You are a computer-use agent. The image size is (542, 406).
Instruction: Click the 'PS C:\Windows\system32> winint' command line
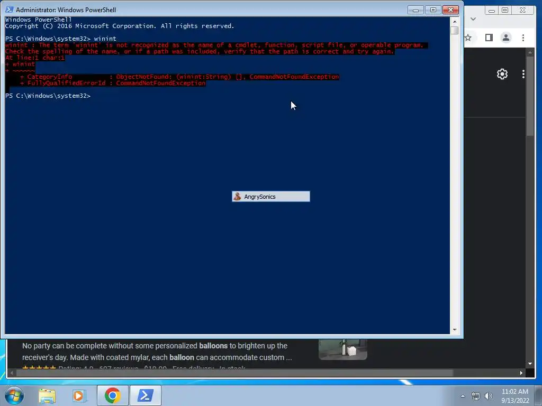(60, 39)
